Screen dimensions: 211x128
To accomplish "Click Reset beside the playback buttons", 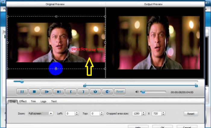I will point(120,92).
